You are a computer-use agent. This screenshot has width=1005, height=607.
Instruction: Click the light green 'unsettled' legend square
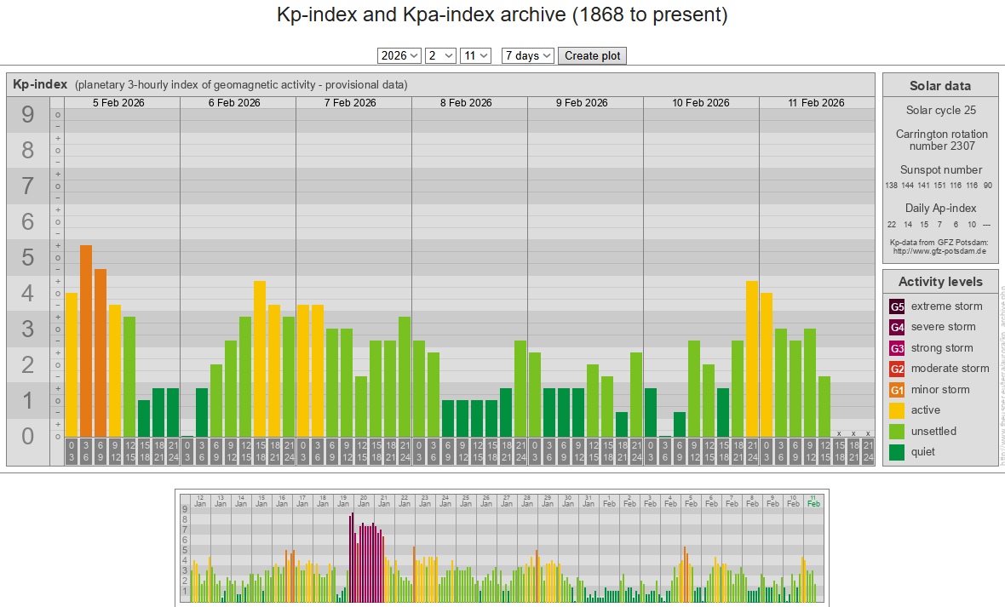(x=897, y=431)
